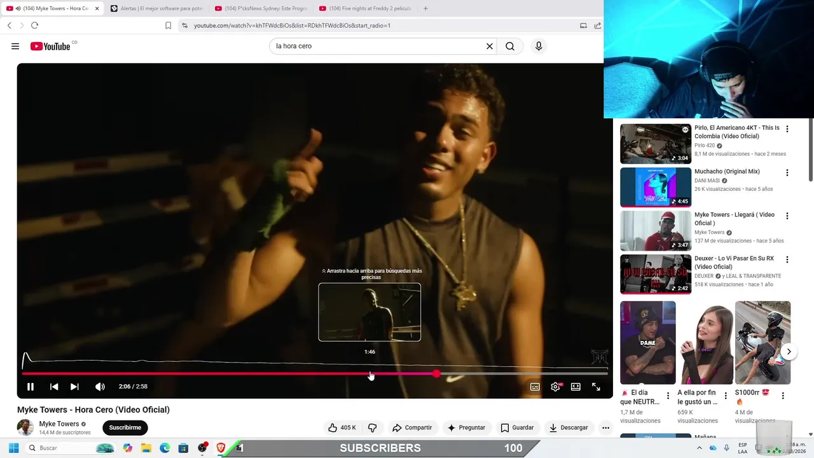Open options for Deuxer video
The image size is (814, 458).
coord(787,260)
